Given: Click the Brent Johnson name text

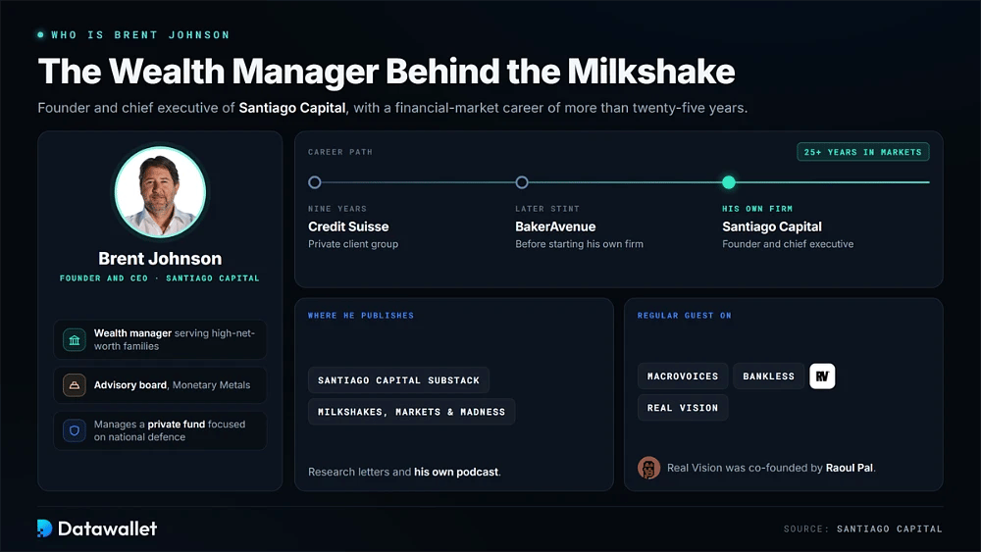Looking at the screenshot, I should [x=160, y=259].
